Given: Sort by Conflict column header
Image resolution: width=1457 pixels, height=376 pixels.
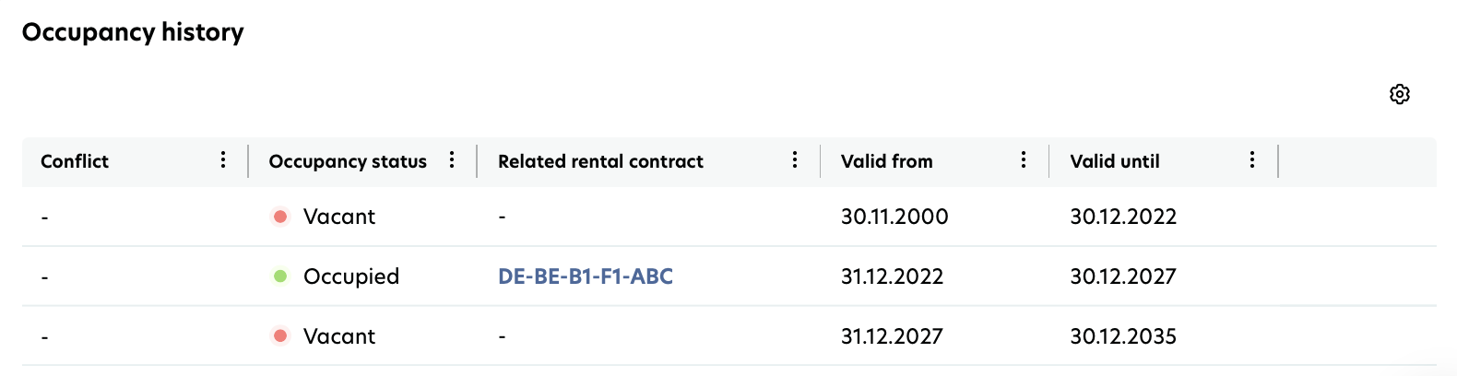Looking at the screenshot, I should (x=75, y=161).
